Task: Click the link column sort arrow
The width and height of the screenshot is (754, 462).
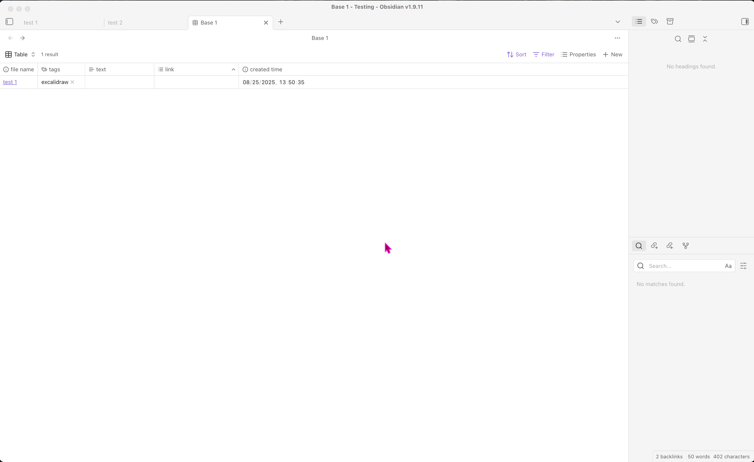Action: (233, 69)
